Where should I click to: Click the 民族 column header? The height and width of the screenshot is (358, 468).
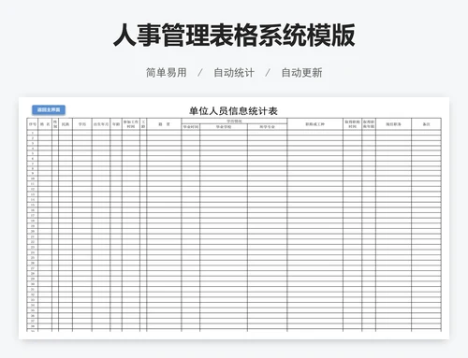click(x=66, y=124)
